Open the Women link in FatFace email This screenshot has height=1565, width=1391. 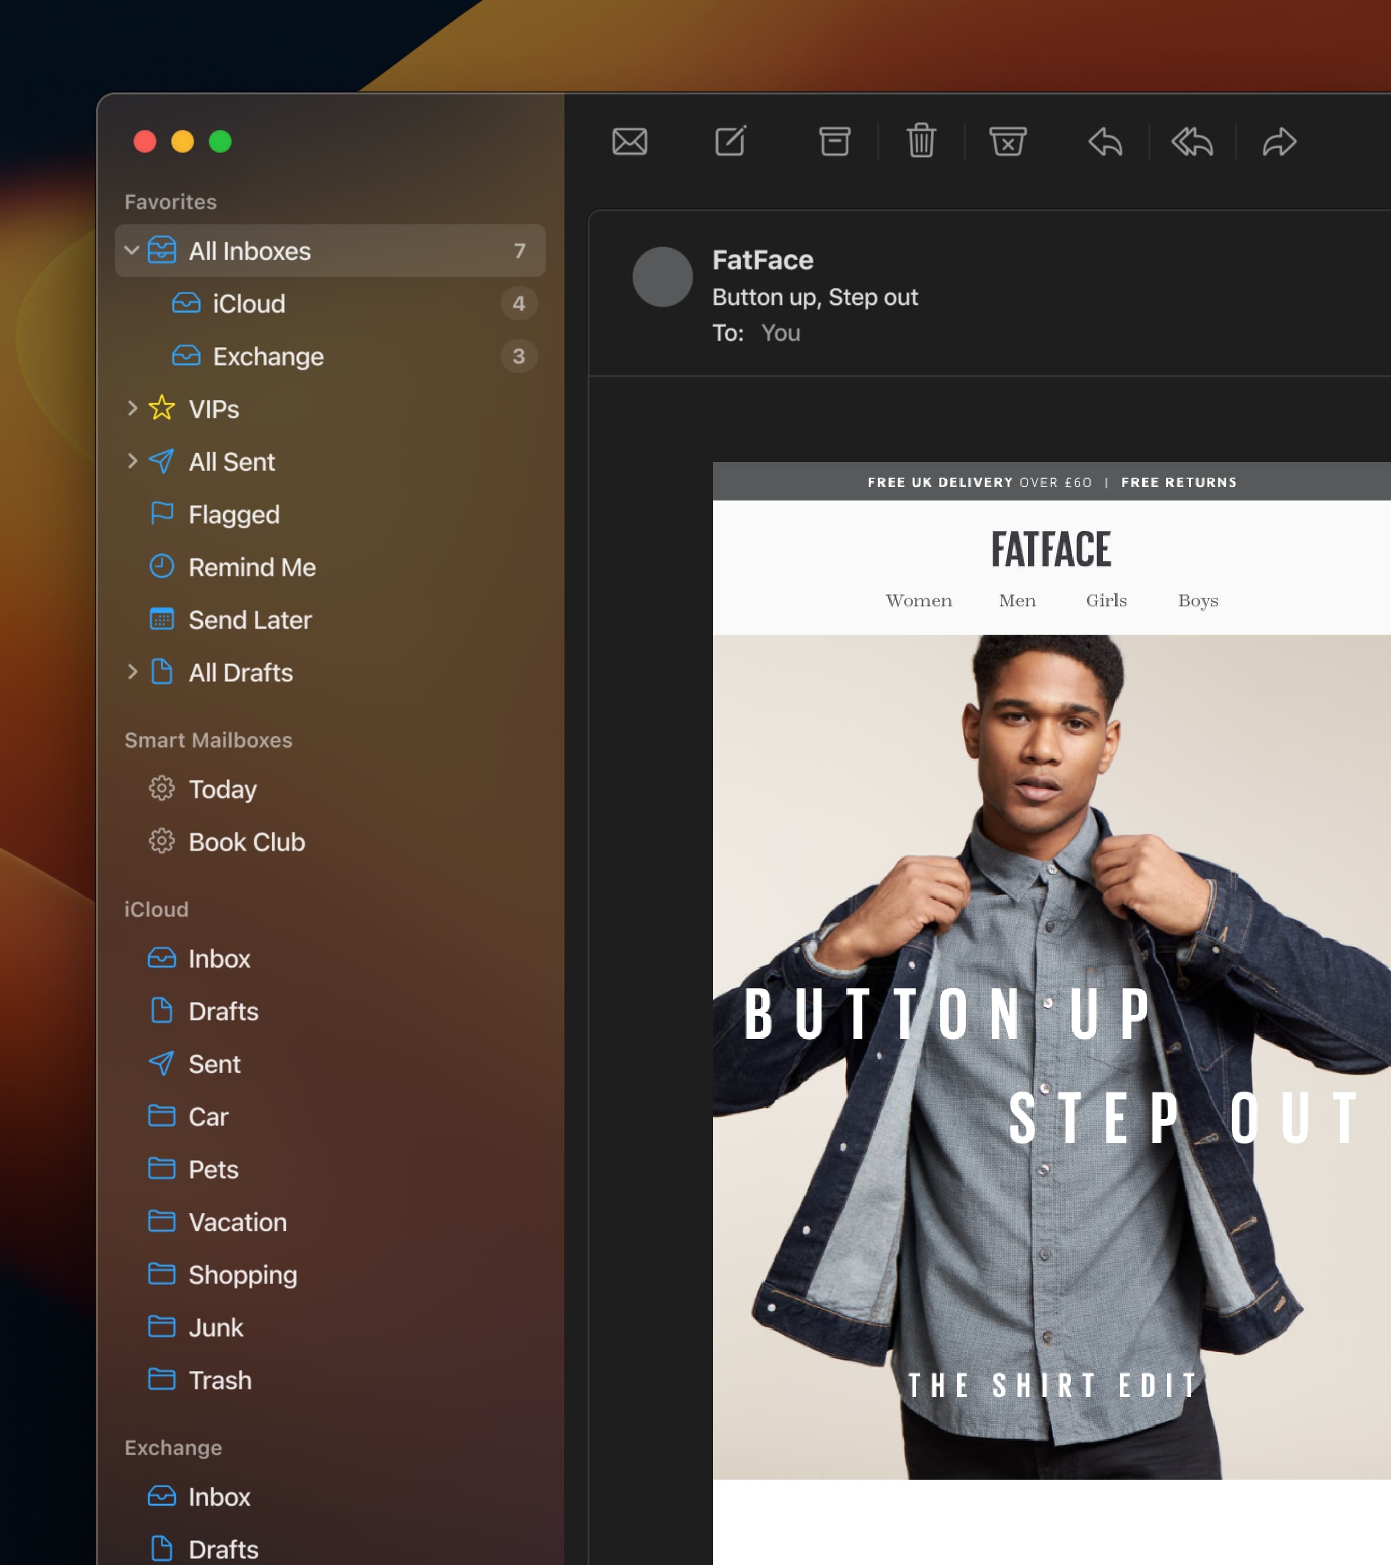coord(919,600)
